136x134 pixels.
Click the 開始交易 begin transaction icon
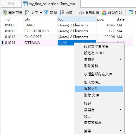5,13
